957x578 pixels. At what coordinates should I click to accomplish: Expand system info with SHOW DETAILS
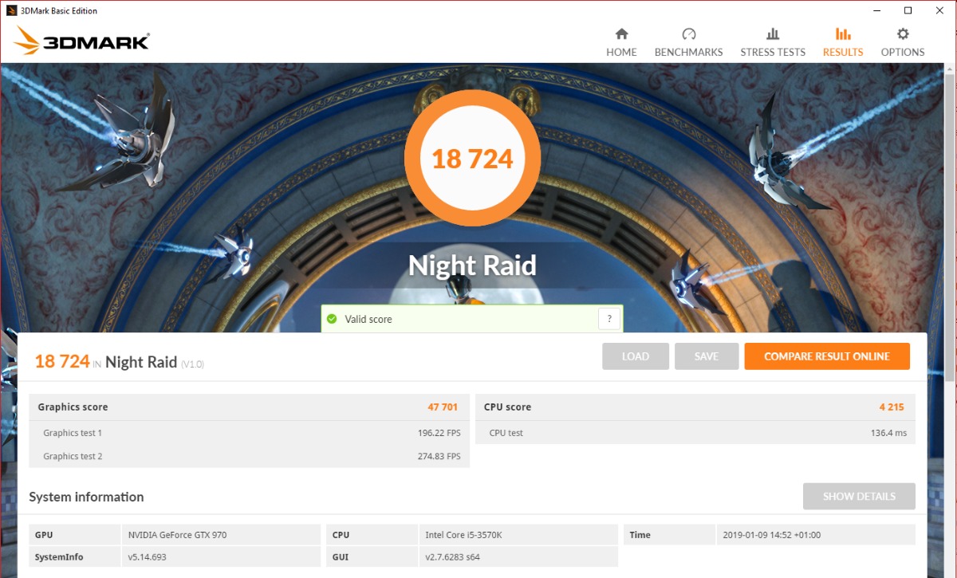click(858, 496)
